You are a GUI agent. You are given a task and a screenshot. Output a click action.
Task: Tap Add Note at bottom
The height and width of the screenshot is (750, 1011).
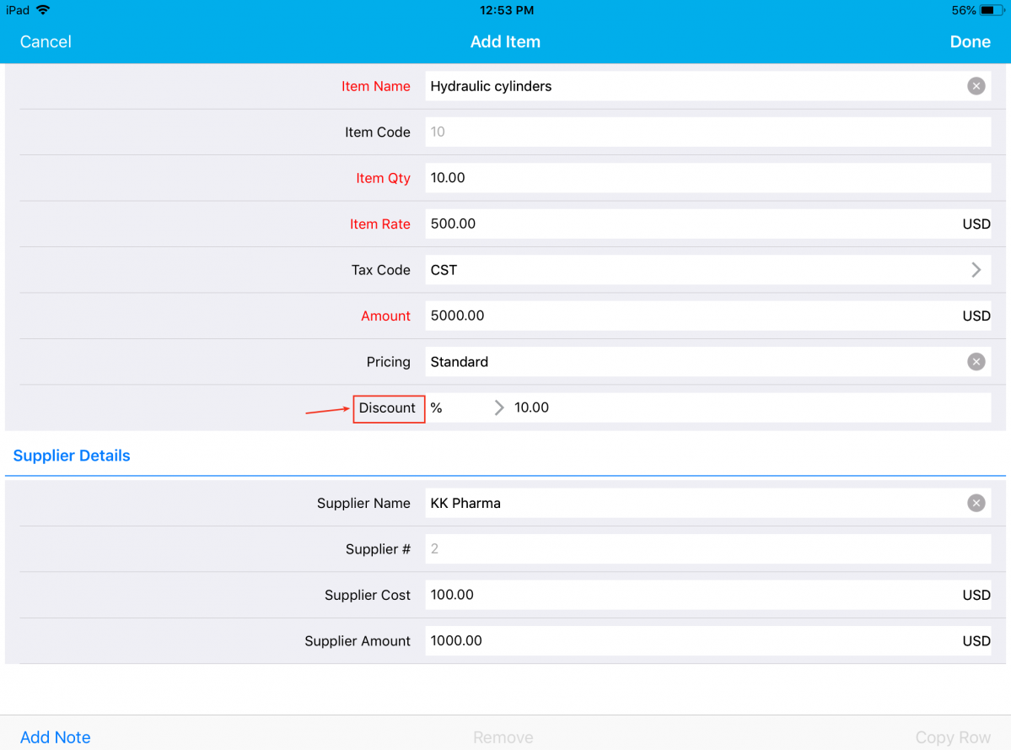tap(56, 737)
